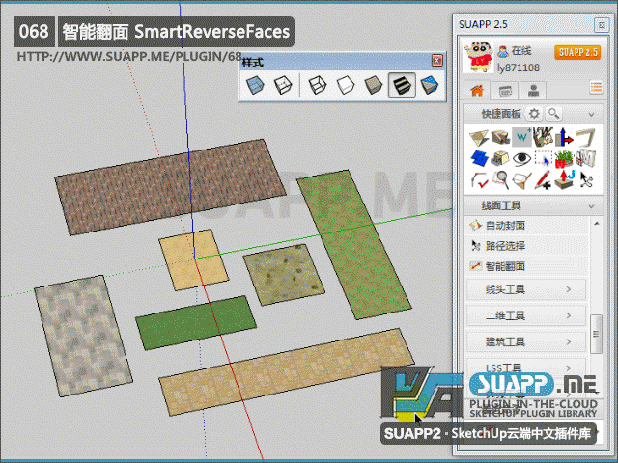Click the tool list scrollbar thumb
The image size is (618, 463).
[x=597, y=334]
